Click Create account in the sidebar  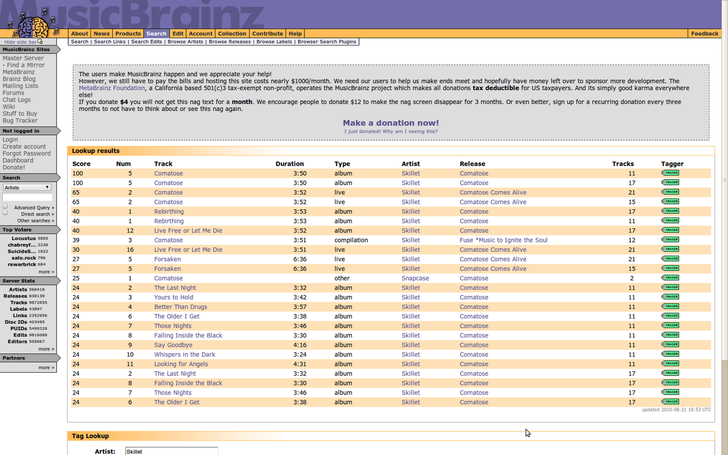(24, 147)
